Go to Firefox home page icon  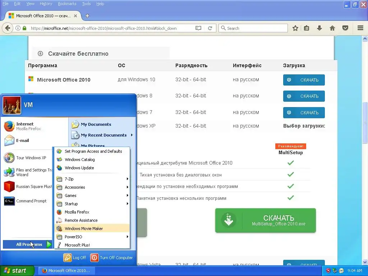[332, 28]
